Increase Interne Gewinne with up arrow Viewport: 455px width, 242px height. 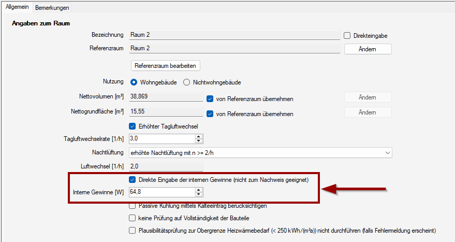pos(199,190)
